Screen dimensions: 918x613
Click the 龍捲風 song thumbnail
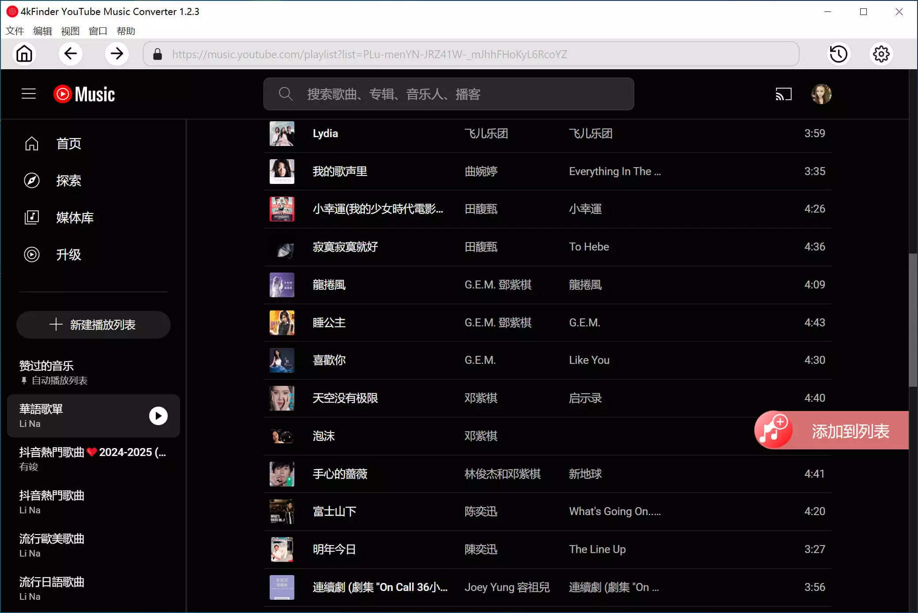(x=282, y=285)
